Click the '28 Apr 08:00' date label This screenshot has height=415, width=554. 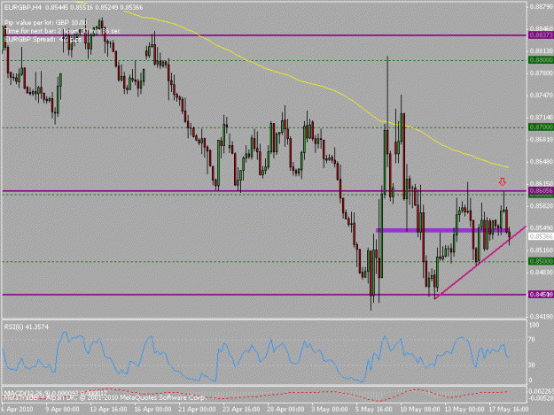click(285, 410)
